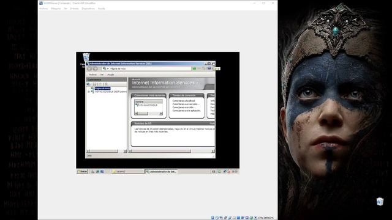Open dropdown arrow beside Conexiones globe icon

click(91, 84)
